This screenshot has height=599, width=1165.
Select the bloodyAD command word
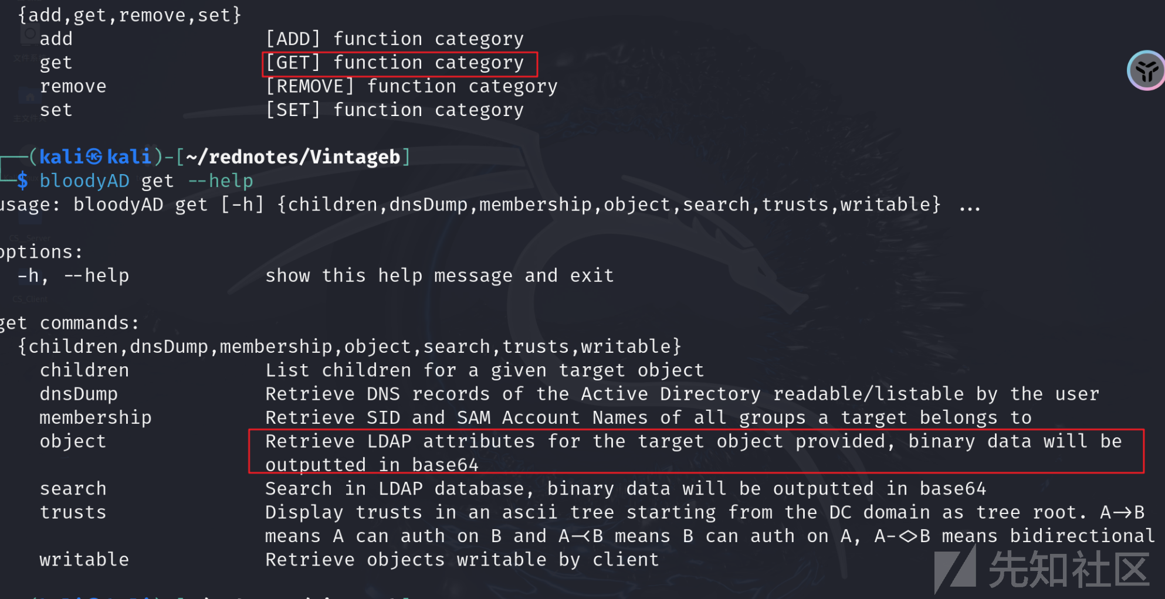(x=84, y=181)
